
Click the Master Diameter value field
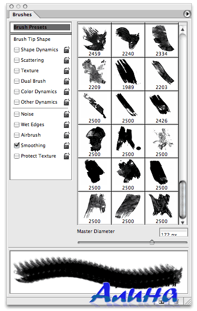coord(173,232)
